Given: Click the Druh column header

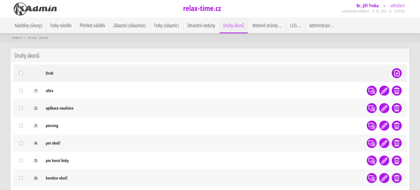Looking at the screenshot, I should (49, 73).
